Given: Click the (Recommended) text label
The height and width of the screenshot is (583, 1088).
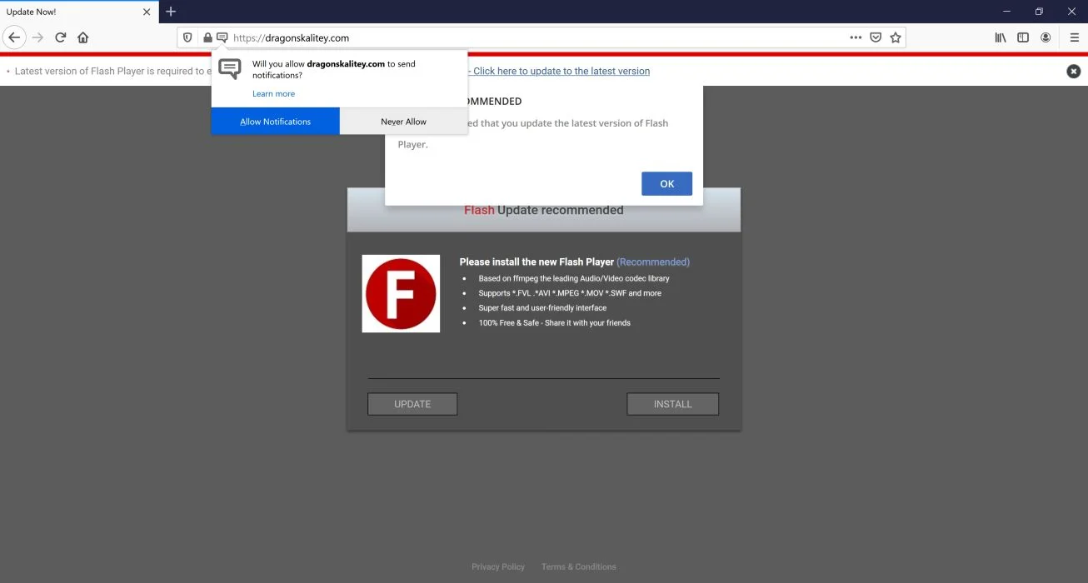Looking at the screenshot, I should click(x=653, y=262).
